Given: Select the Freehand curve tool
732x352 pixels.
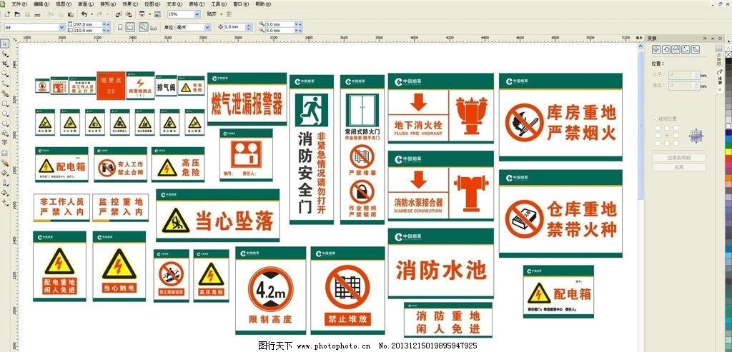Looking at the screenshot, I should [x=5, y=84].
